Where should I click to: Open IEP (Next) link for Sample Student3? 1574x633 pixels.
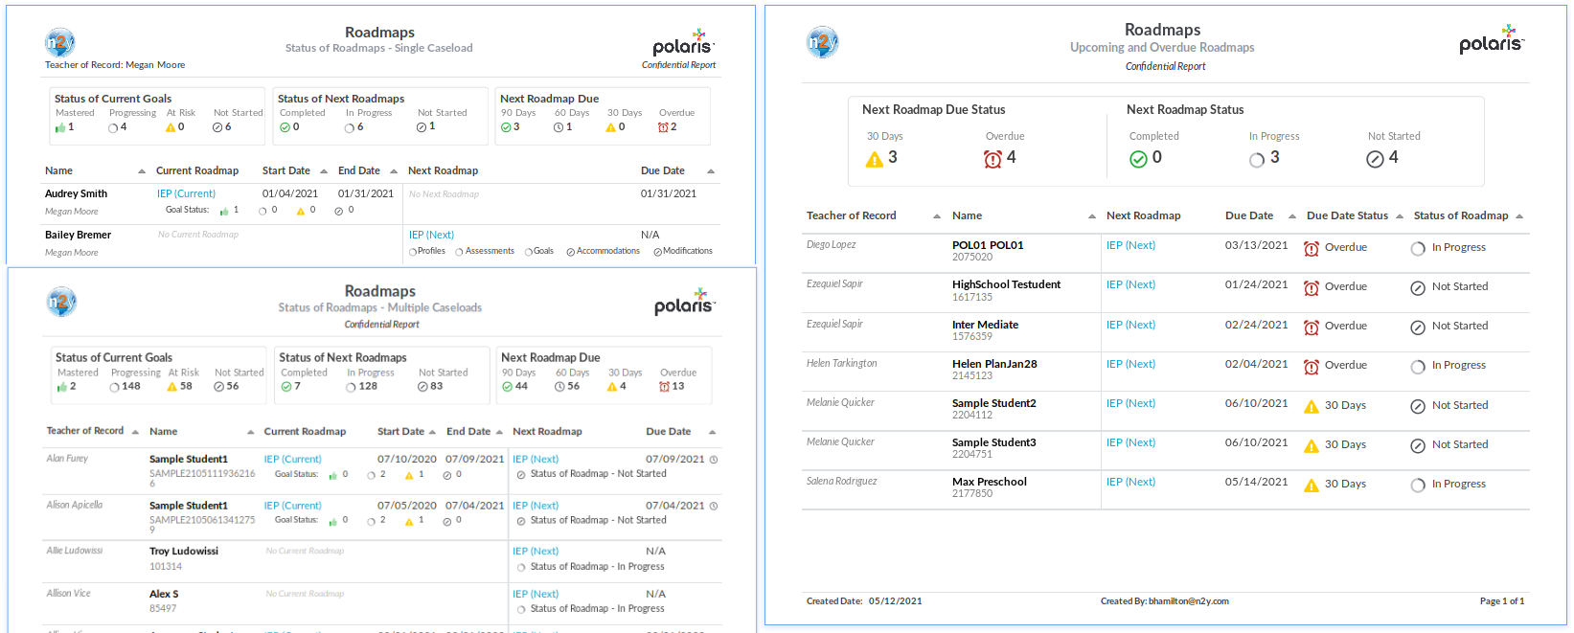1130,442
